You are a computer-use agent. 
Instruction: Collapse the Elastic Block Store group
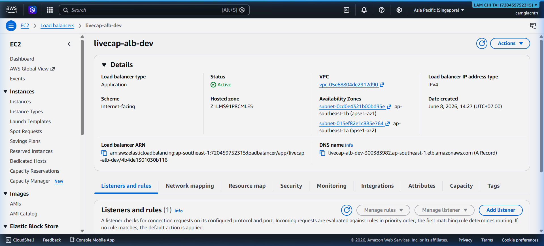[5, 226]
